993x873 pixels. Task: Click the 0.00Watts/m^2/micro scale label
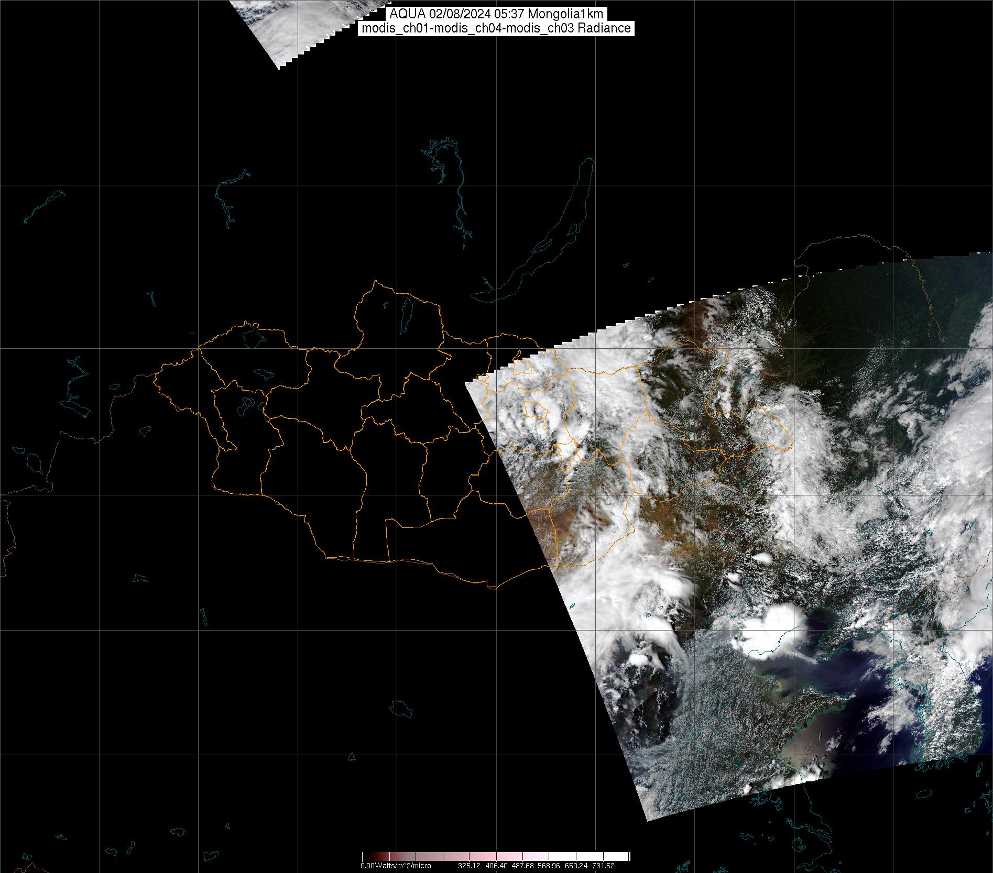click(x=396, y=866)
